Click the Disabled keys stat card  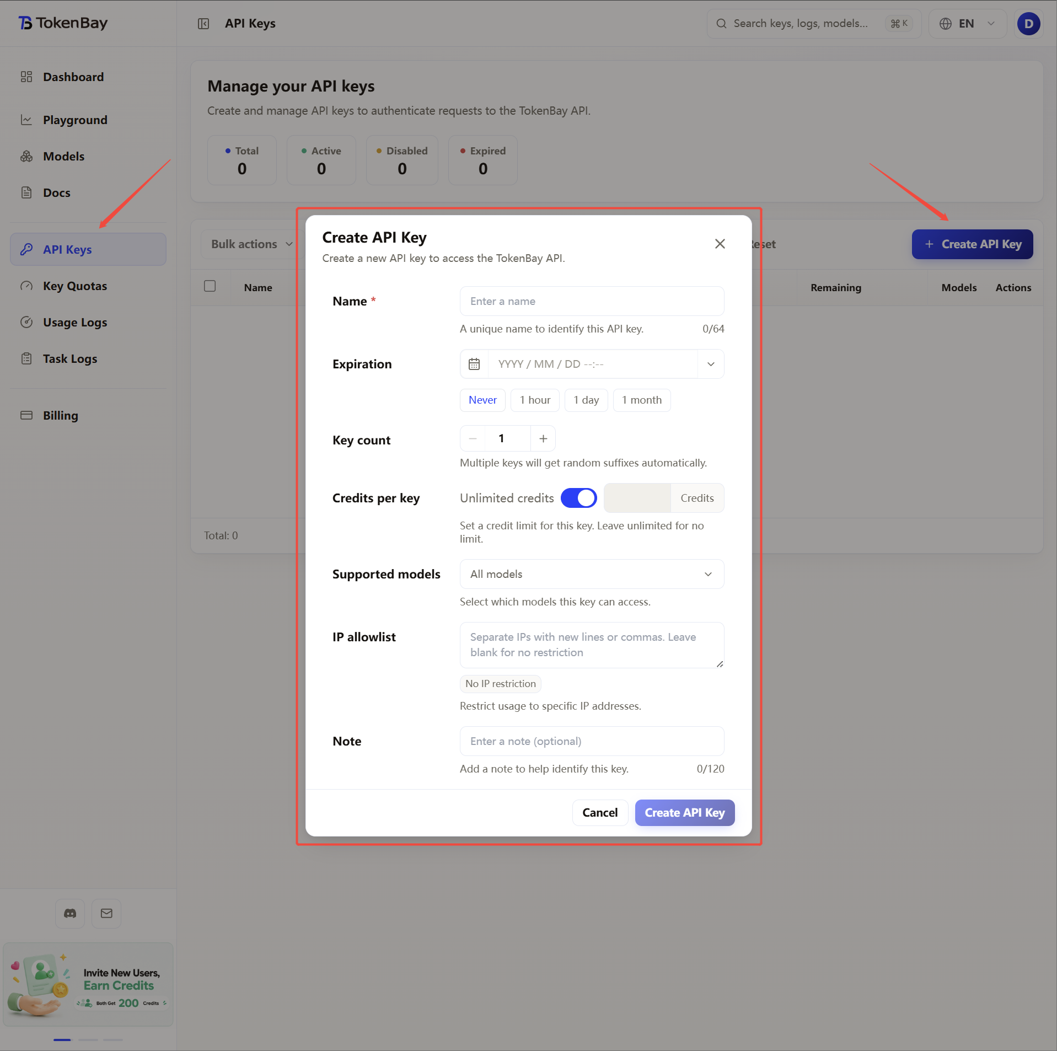tap(402, 160)
